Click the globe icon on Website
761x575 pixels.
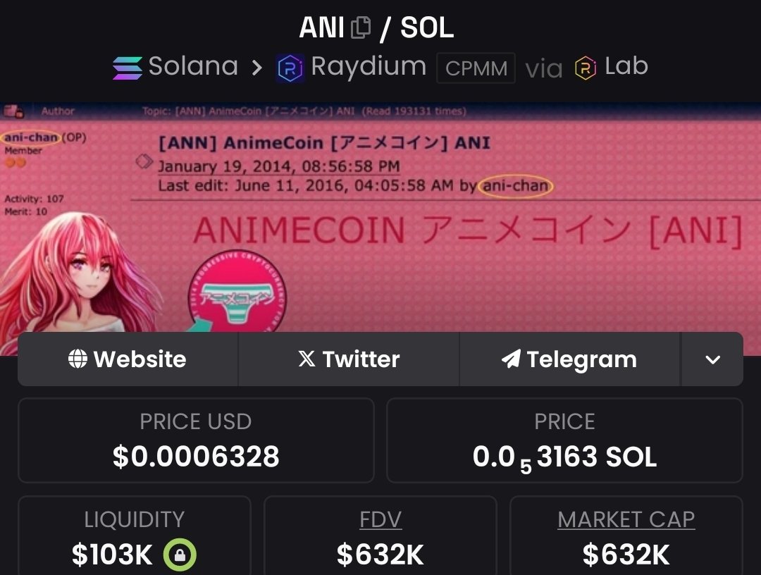[78, 359]
